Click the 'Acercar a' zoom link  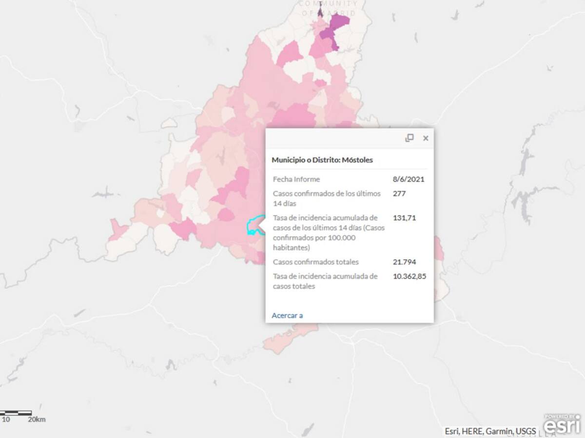point(287,315)
